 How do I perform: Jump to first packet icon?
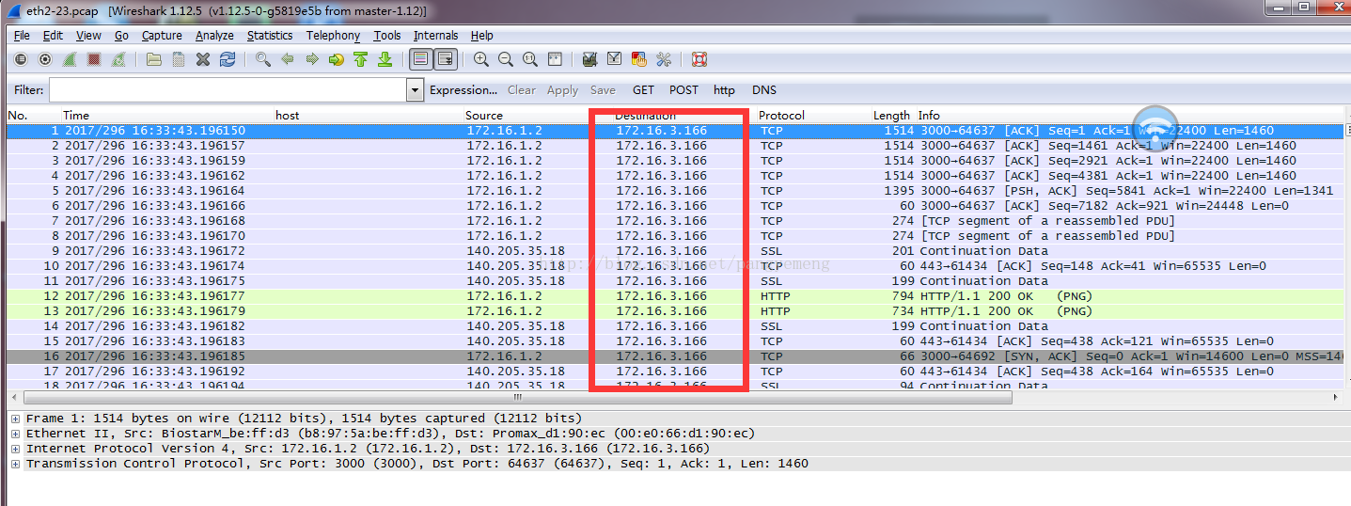tap(361, 59)
